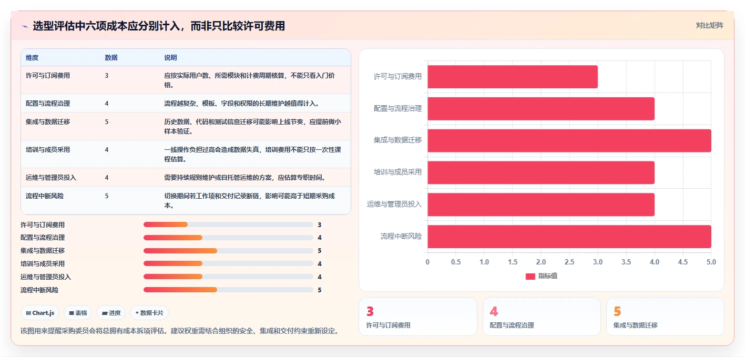This screenshot has height=357, width=745.
Task: Click the 对比矩阵 label in the header
Action: coord(709,25)
